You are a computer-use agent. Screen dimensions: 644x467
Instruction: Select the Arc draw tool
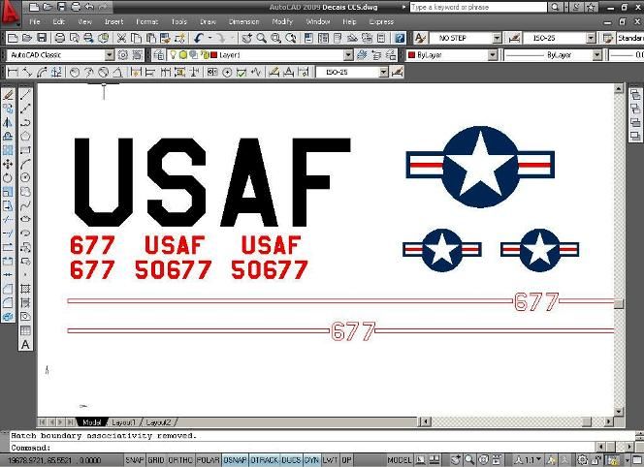[x=25, y=164]
